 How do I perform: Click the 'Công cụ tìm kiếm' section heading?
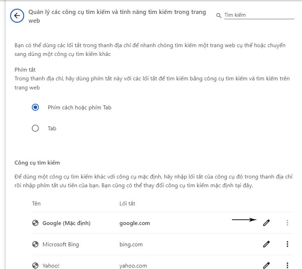tap(37, 162)
